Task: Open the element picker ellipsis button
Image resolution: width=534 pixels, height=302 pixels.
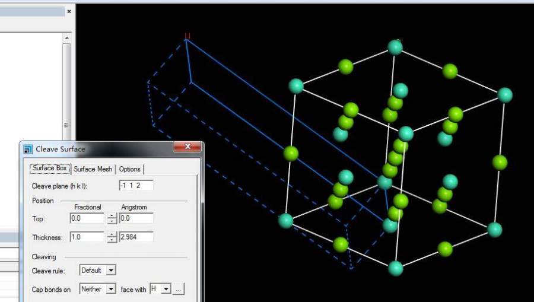Action: 179,290
